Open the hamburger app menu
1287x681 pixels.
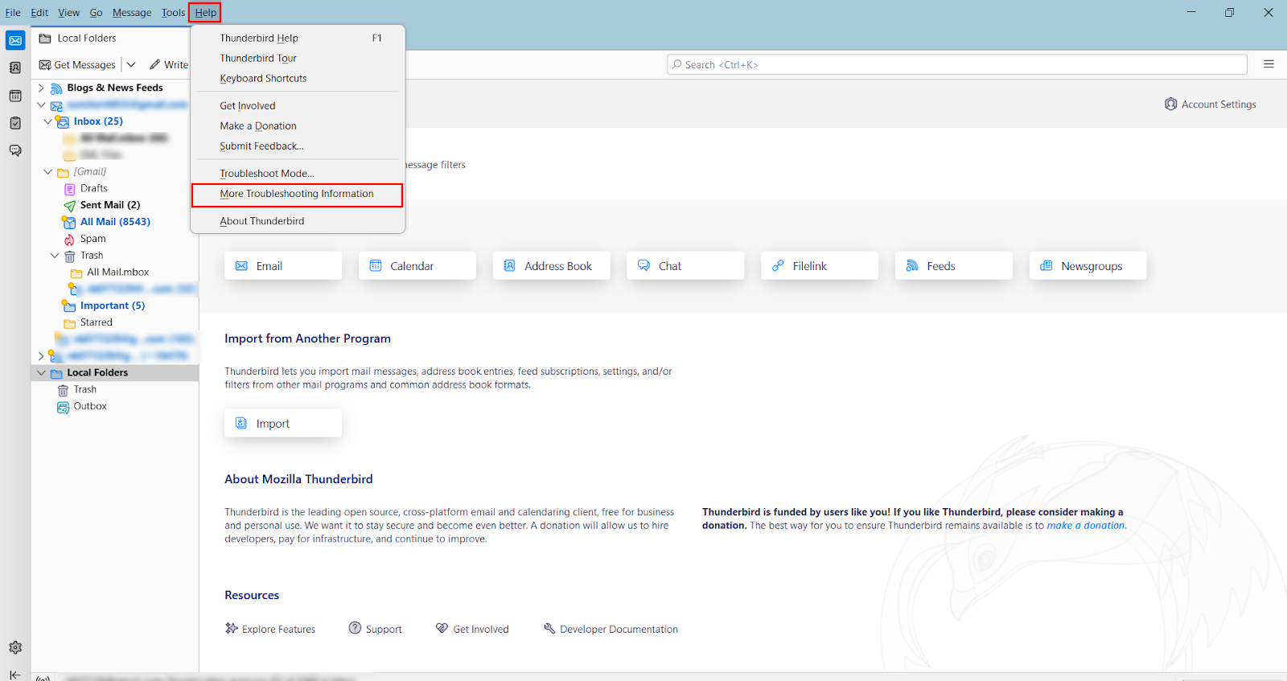[x=1268, y=64]
